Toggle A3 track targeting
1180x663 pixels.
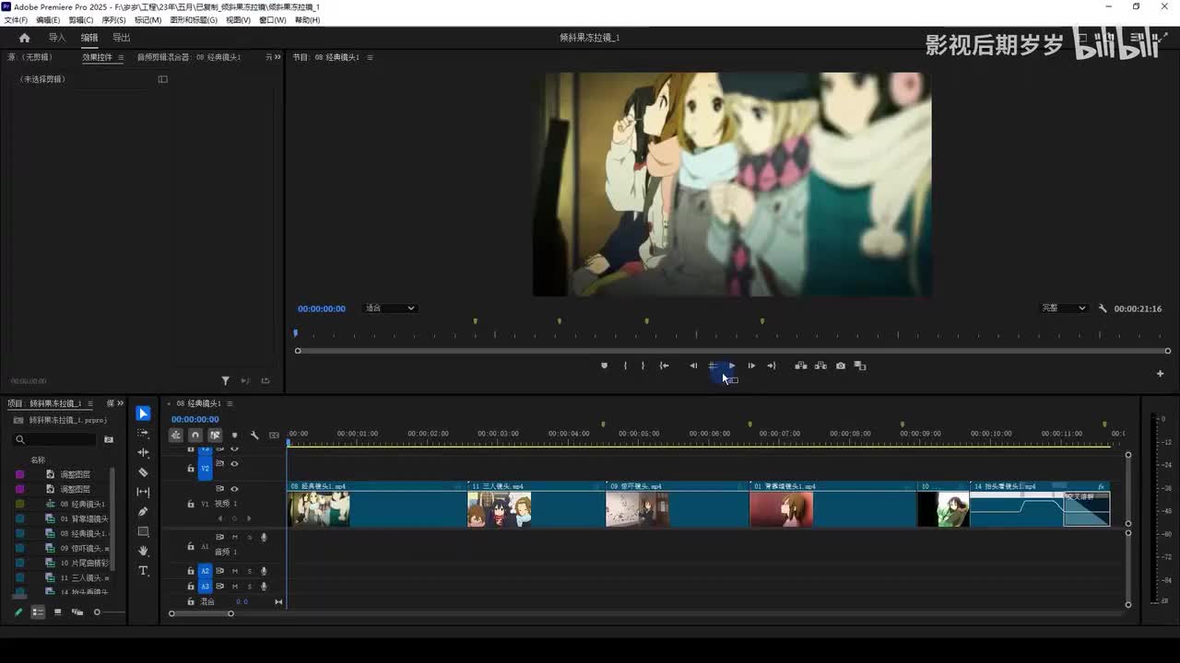[x=206, y=587]
